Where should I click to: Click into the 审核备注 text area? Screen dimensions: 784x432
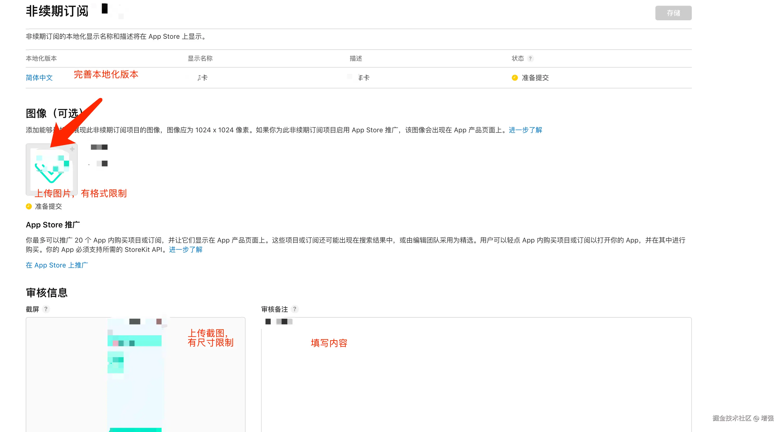click(475, 381)
